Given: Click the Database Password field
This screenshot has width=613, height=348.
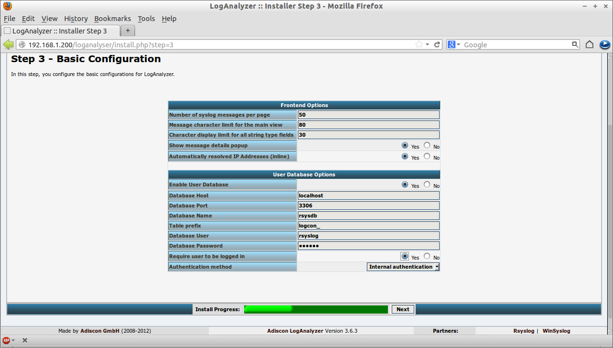Looking at the screenshot, I should coord(368,246).
